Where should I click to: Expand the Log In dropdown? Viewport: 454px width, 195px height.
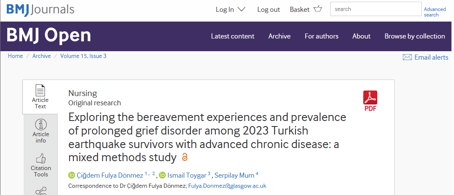[x=231, y=10]
